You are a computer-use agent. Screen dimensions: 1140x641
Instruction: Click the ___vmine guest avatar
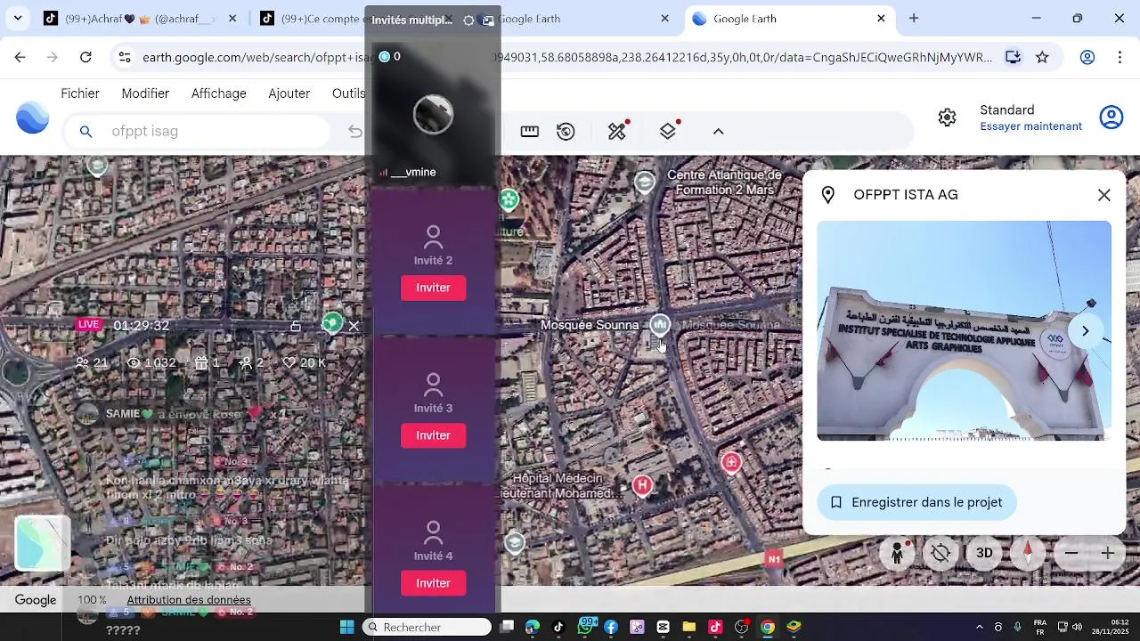click(x=433, y=115)
